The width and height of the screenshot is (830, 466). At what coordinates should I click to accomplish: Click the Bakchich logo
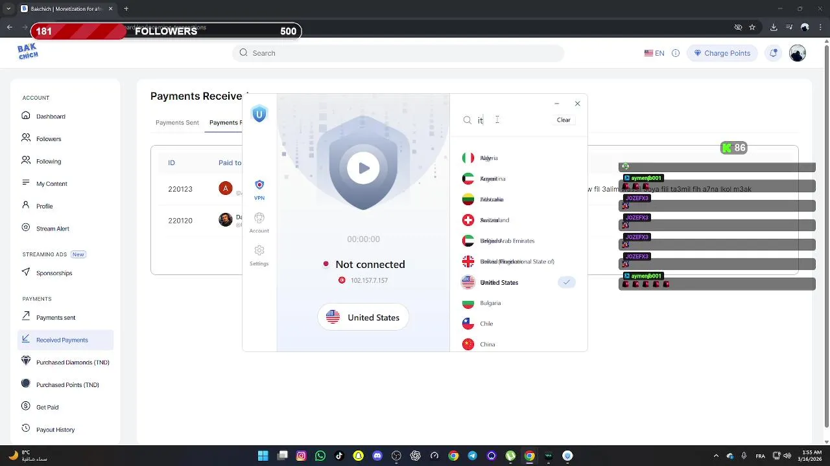(27, 52)
